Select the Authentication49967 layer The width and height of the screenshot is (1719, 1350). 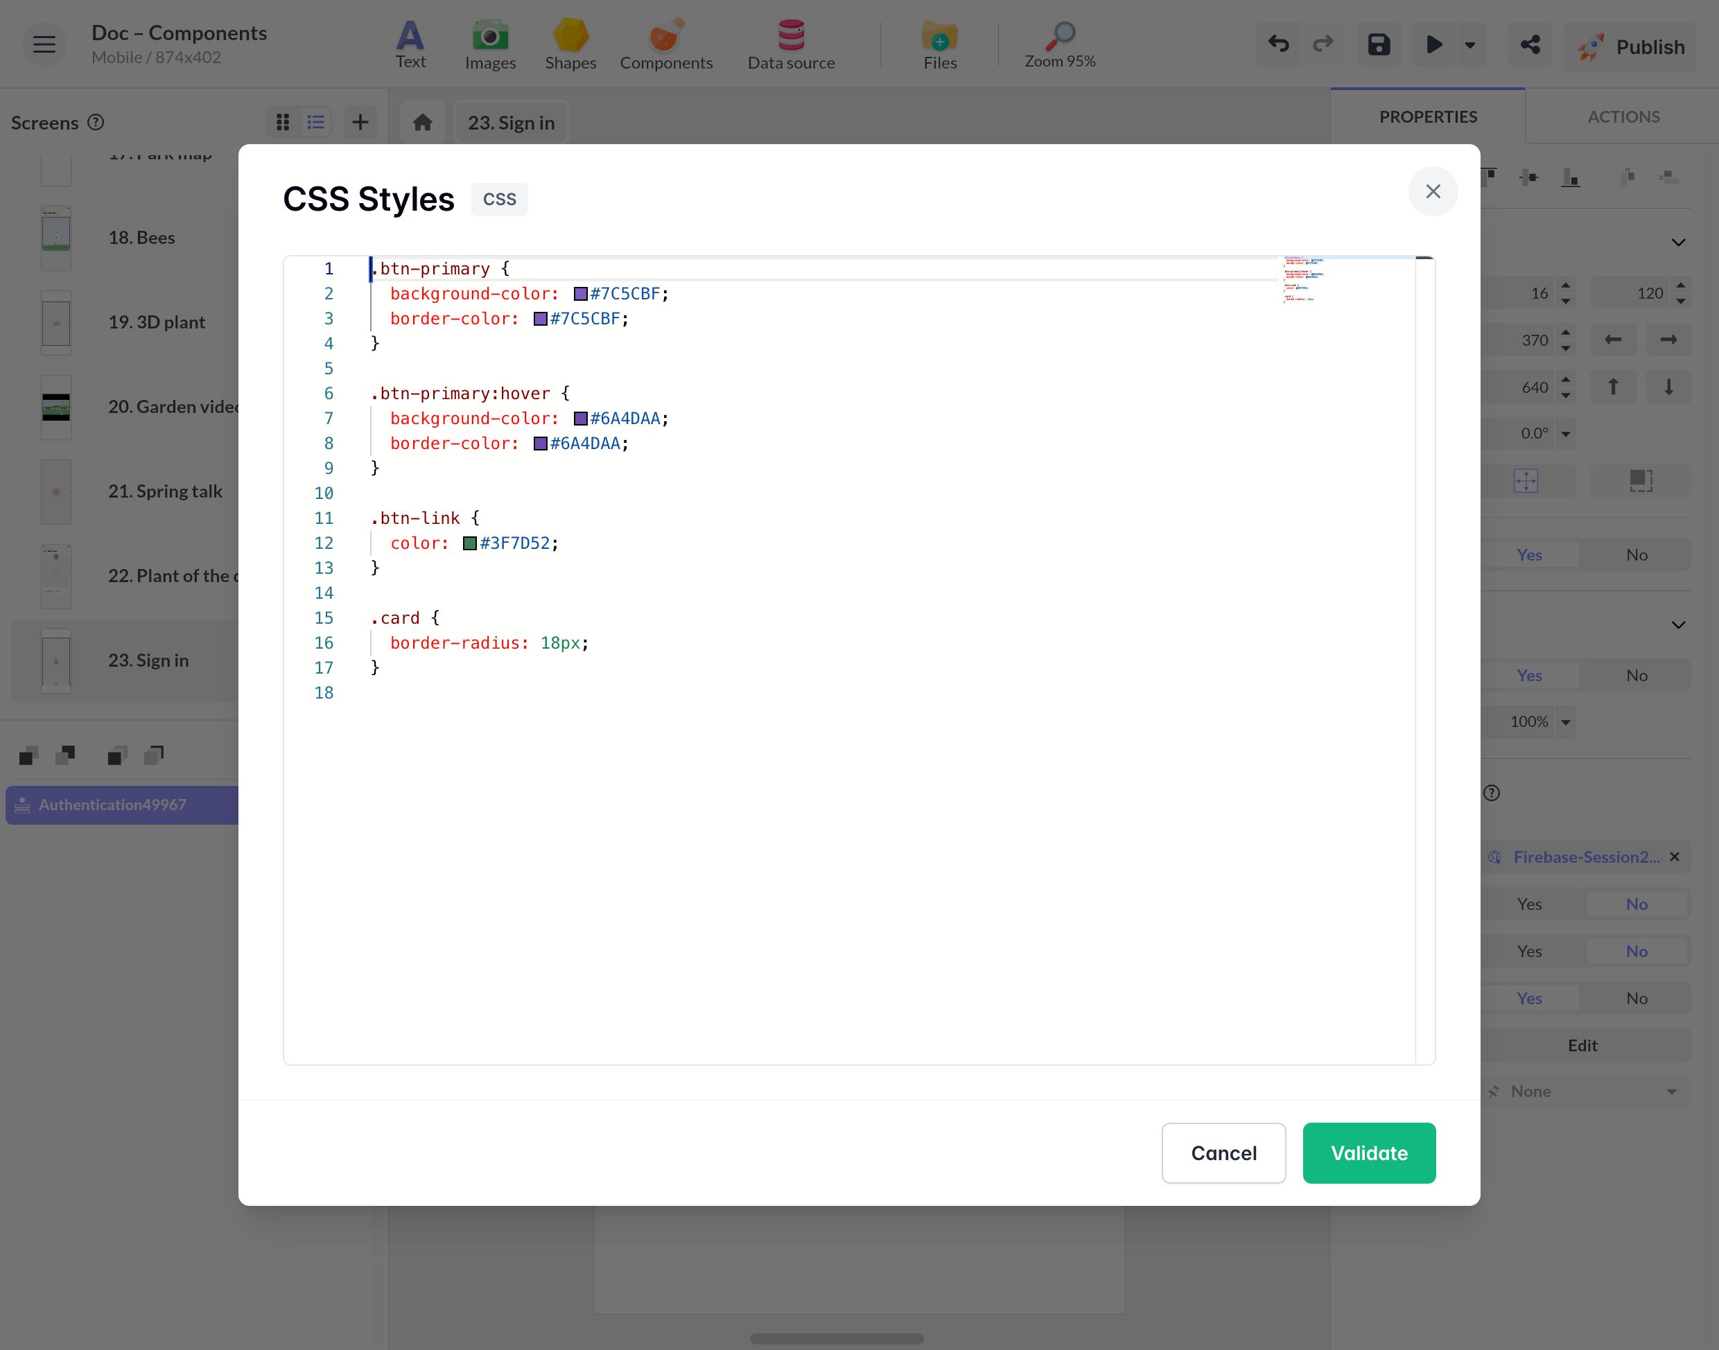tap(123, 805)
